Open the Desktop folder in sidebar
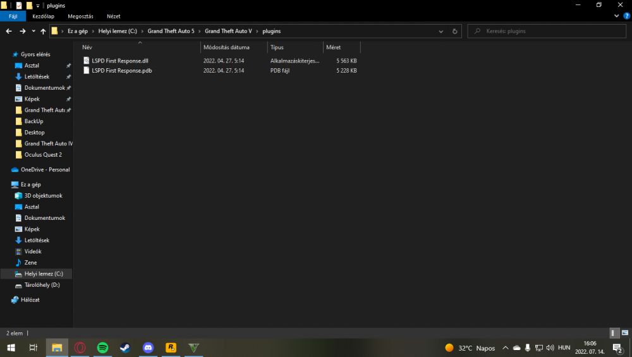632x357 pixels. [x=34, y=132]
